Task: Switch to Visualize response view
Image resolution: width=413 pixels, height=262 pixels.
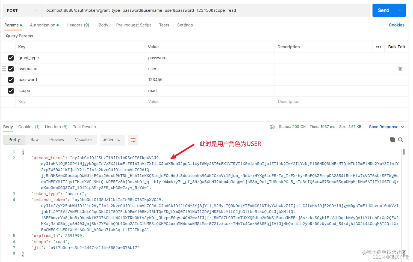Action: point(83,140)
